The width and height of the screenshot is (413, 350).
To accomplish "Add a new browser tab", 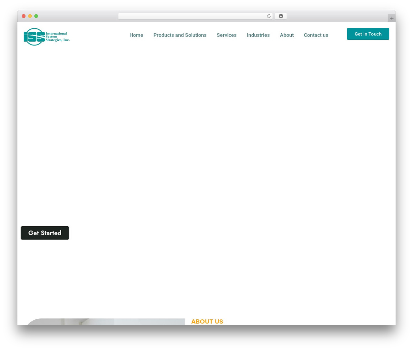I will click(391, 18).
